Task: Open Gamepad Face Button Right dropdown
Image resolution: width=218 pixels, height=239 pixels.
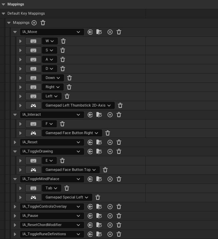Action: 72,133
